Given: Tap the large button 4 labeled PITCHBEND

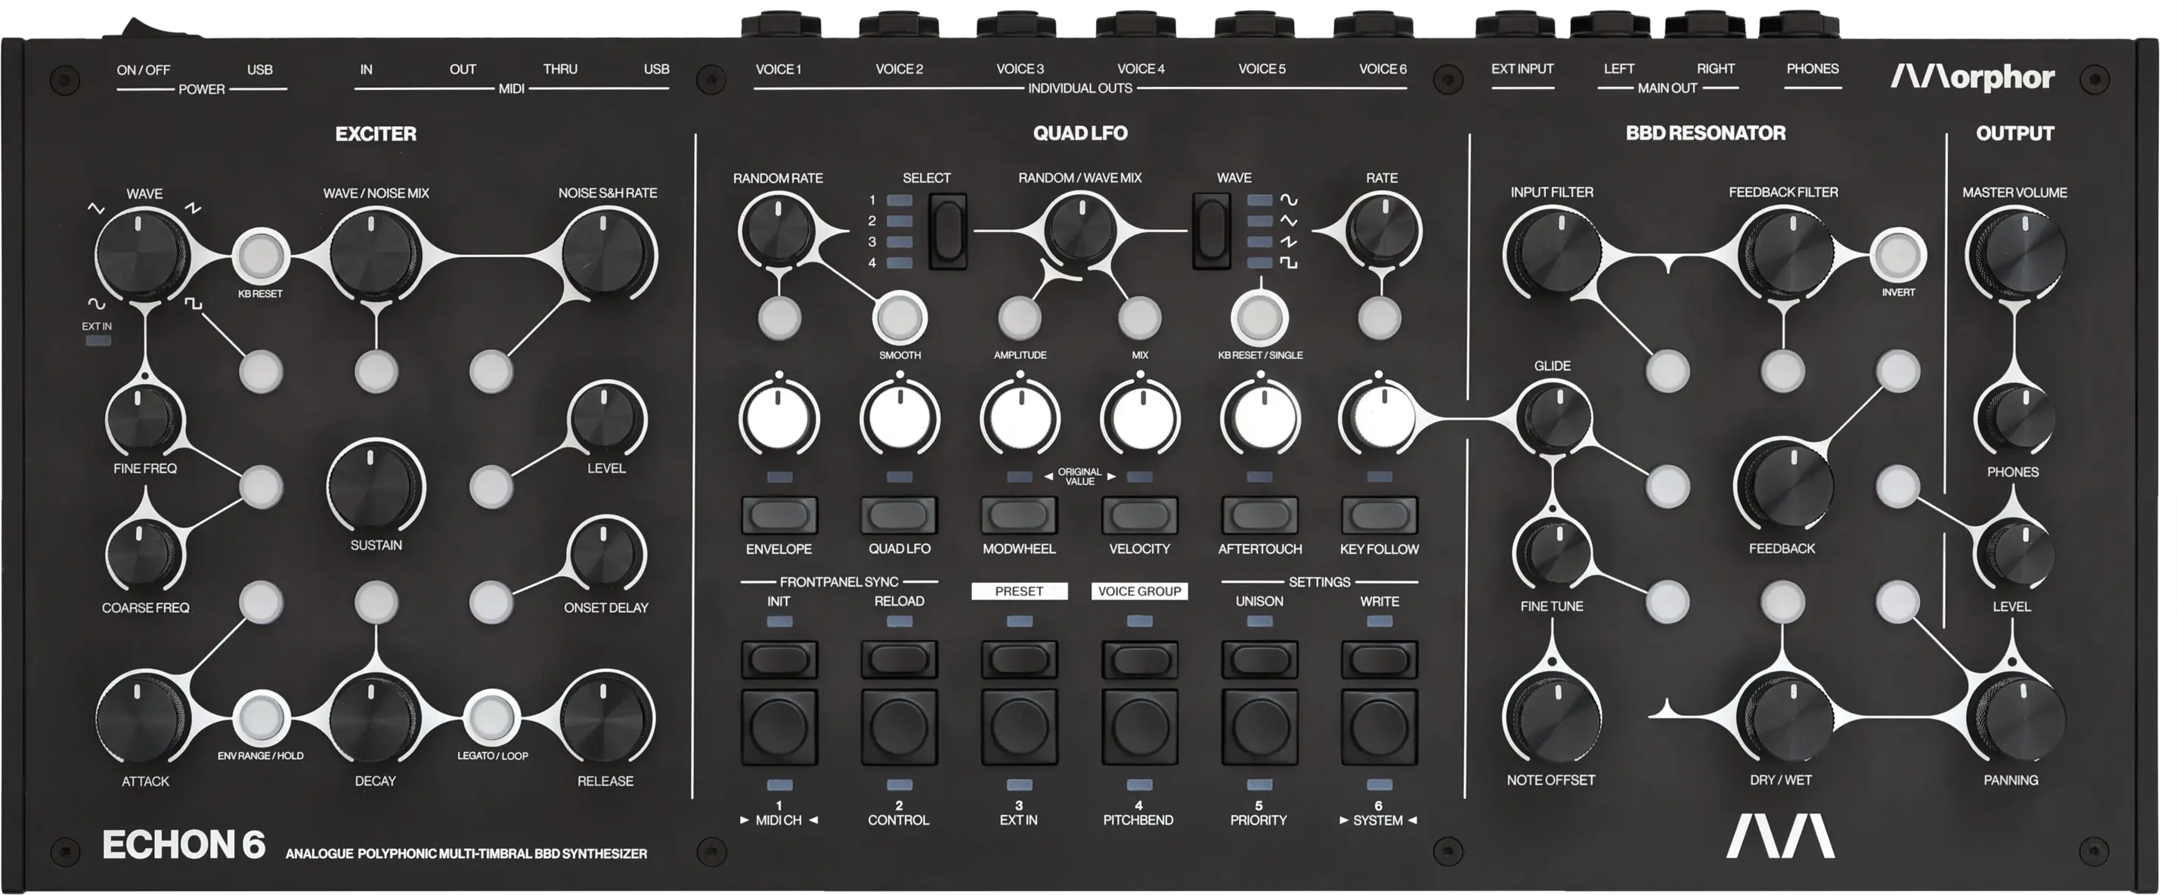Looking at the screenshot, I should [1139, 727].
